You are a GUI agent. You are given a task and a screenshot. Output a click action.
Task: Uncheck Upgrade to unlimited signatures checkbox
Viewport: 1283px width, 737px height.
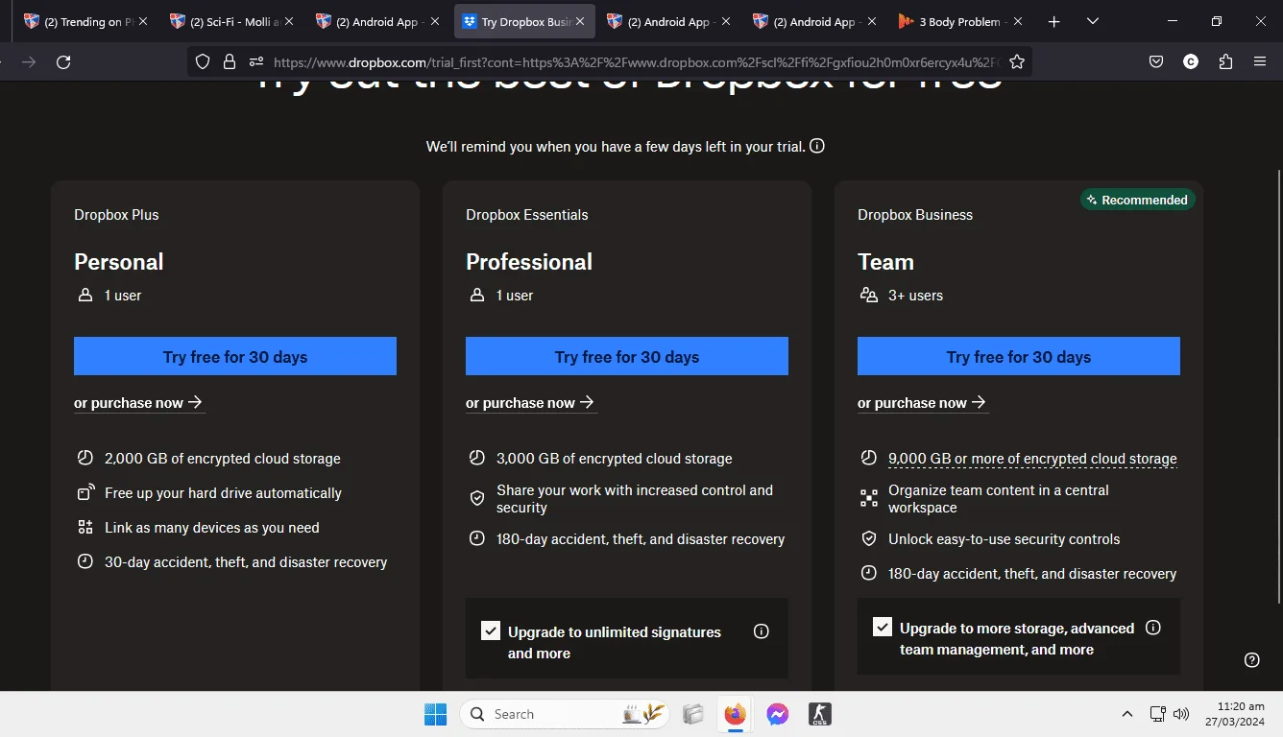[491, 630]
